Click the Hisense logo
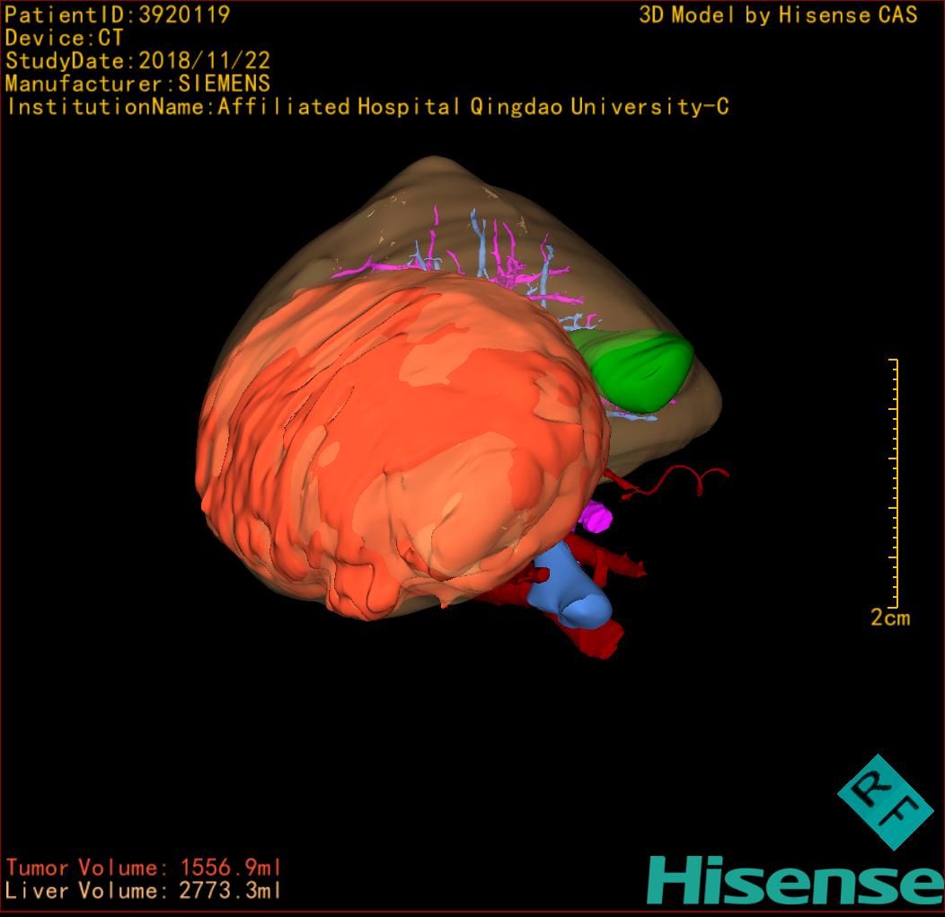This screenshot has height=917, width=945. (795, 880)
